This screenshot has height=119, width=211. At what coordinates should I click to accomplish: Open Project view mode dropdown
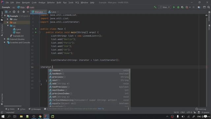8,12
